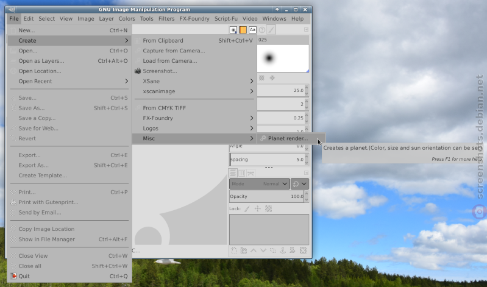Screen dimensions: 487x287
Task: Click the left brush preview icon below the brush
Action: point(261,78)
